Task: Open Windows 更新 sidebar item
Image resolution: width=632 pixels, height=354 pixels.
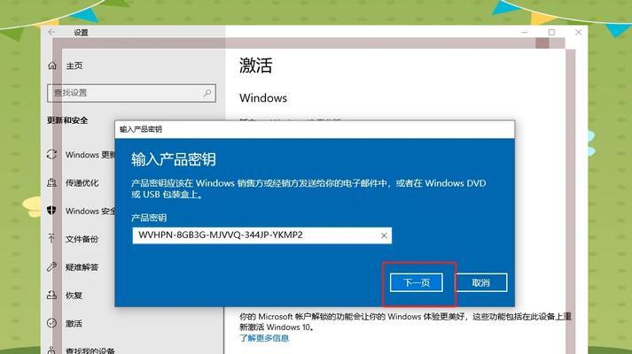Action: pyautogui.click(x=90, y=155)
